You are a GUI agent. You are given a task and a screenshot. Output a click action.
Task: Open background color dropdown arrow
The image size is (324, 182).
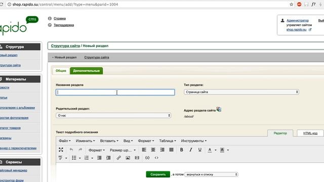pos(228,150)
